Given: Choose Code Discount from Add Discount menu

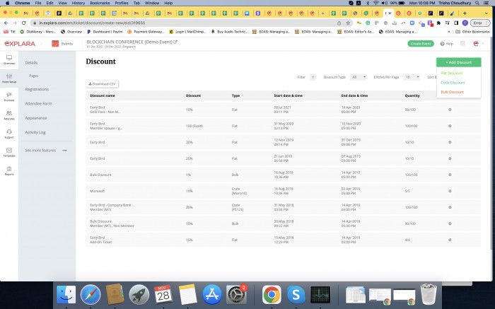Looking at the screenshot, I should coord(453,83).
